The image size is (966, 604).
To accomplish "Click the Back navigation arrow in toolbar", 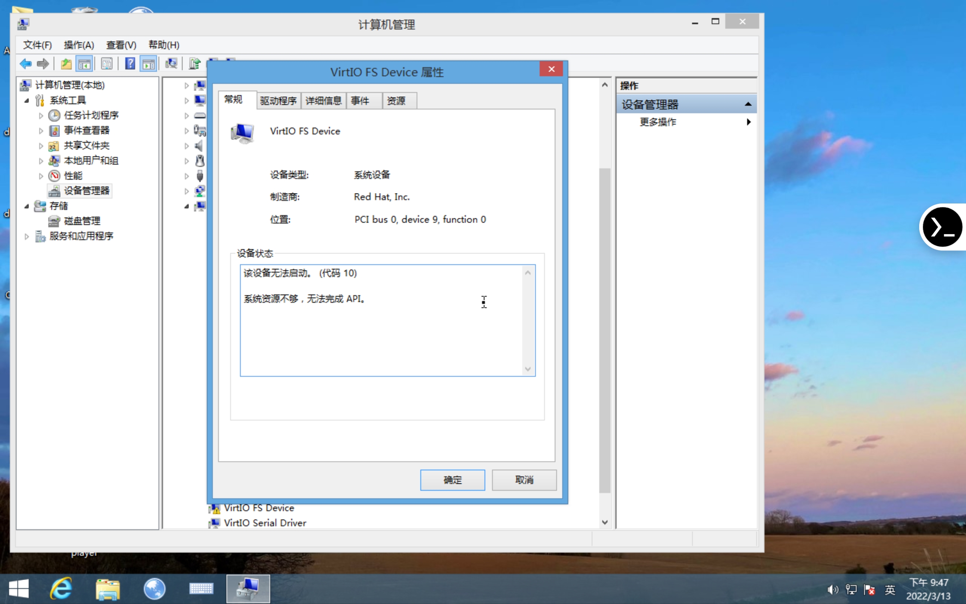I will coord(25,63).
